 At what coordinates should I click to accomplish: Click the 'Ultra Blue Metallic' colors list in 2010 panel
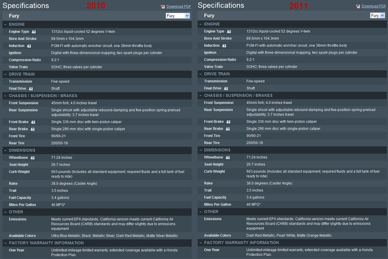115,236
